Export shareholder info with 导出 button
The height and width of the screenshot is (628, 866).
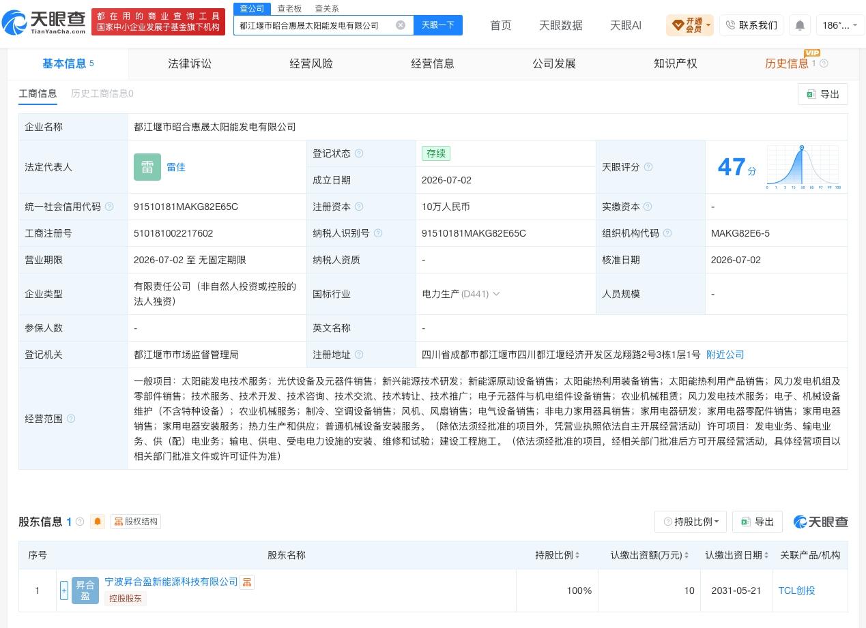pyautogui.click(x=757, y=522)
